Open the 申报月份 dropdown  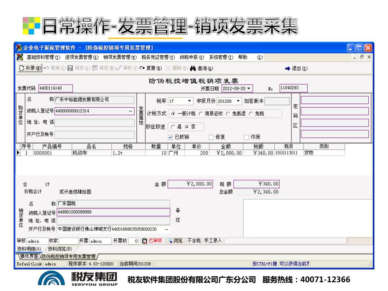click(238, 101)
